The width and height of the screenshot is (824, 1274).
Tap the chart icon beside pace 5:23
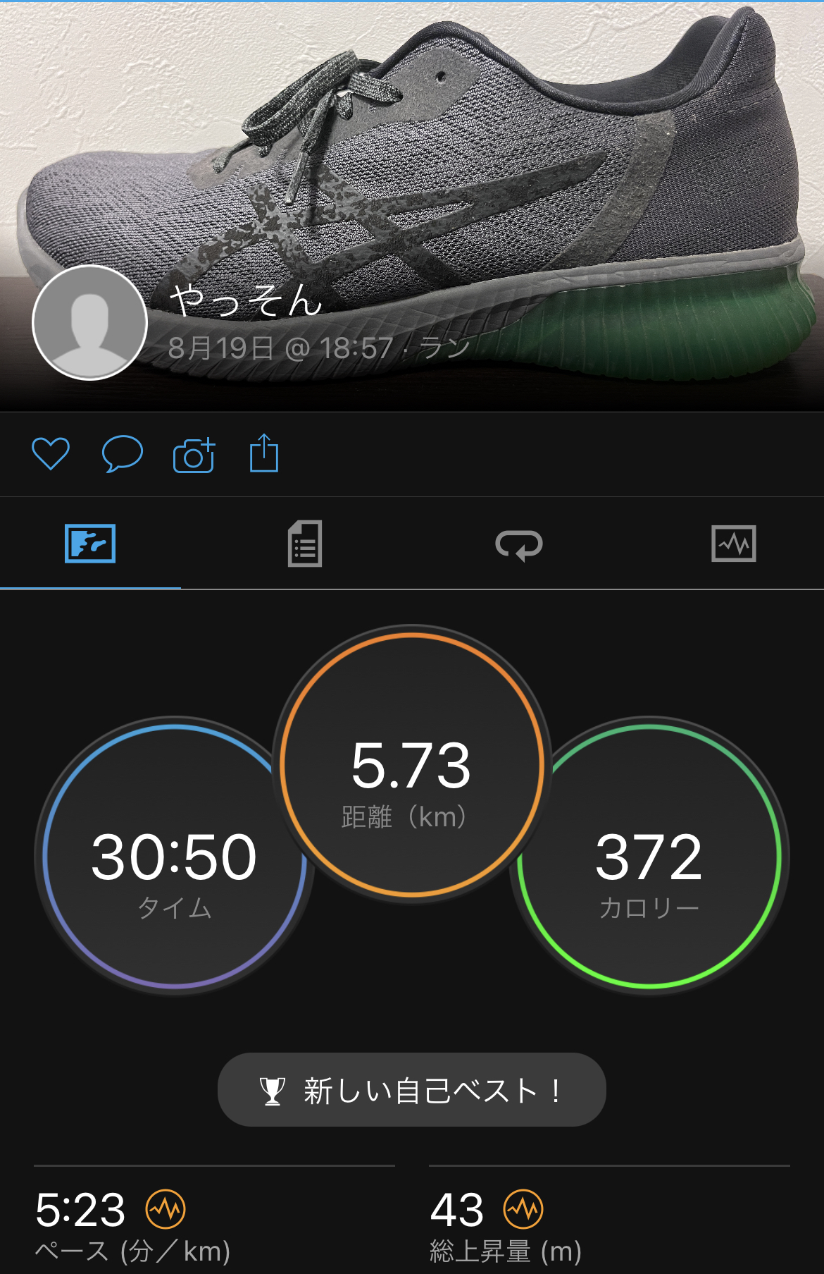[166, 1209]
